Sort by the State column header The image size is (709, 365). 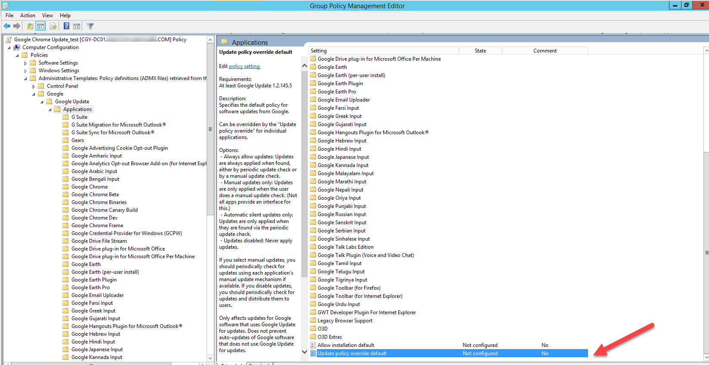[x=480, y=51]
